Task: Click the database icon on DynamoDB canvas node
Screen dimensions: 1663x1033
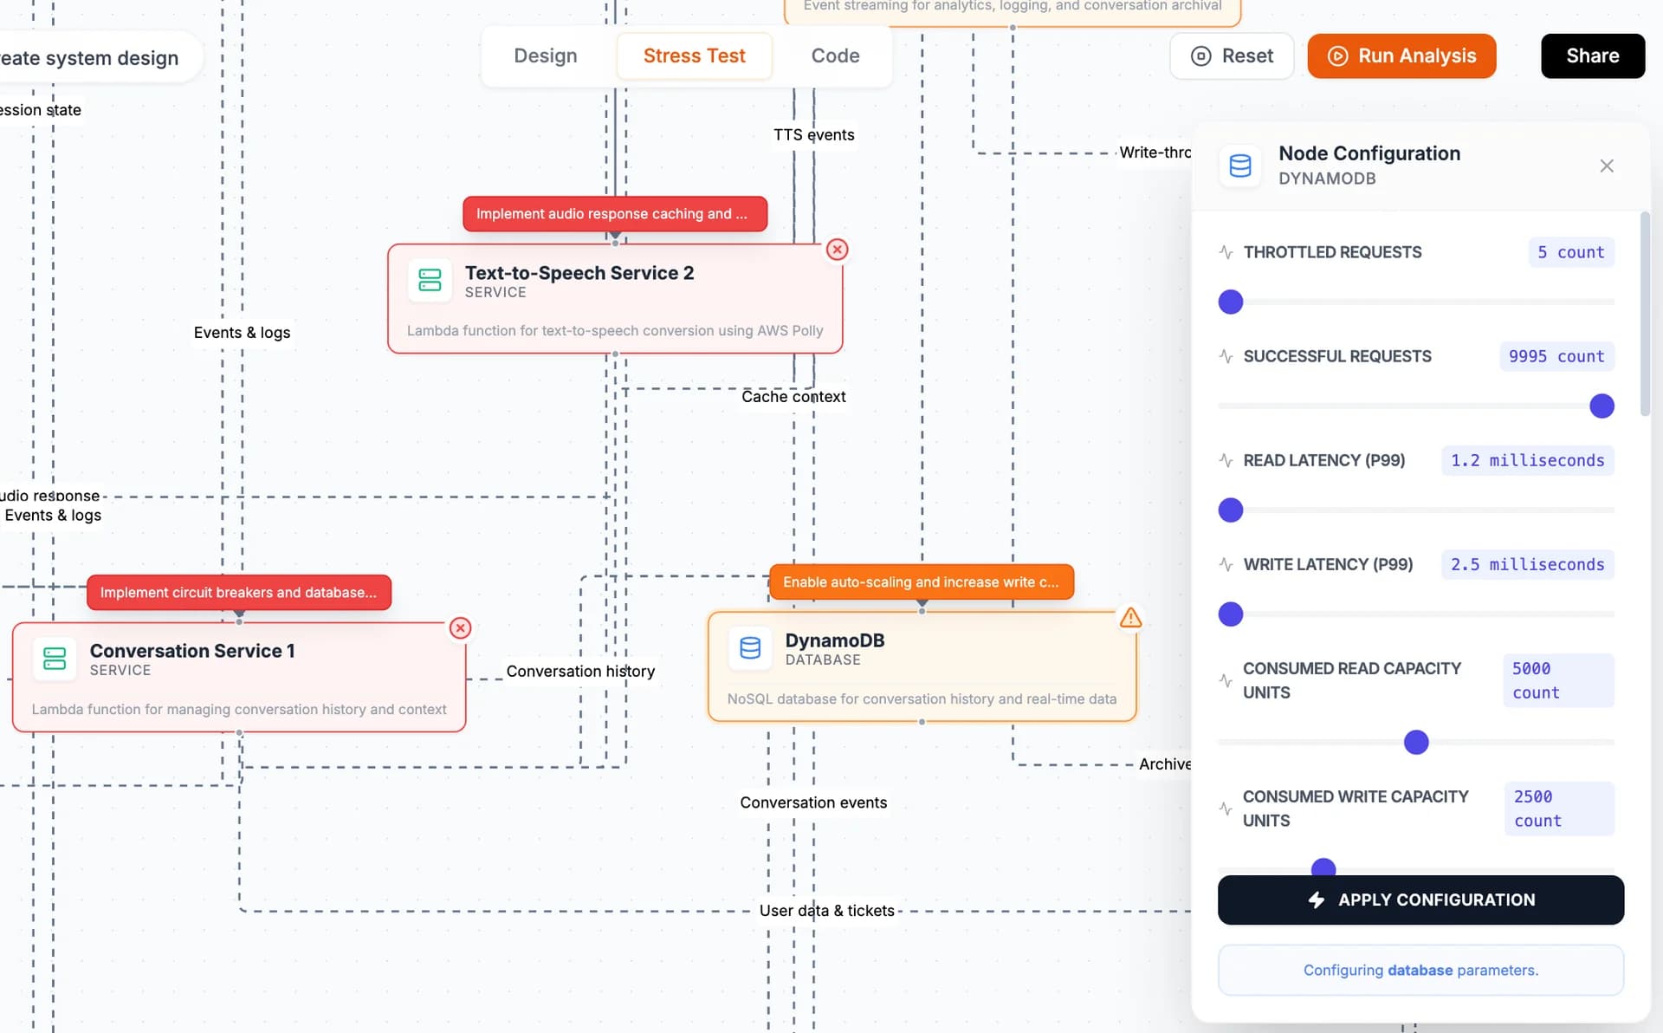Action: [x=750, y=648]
